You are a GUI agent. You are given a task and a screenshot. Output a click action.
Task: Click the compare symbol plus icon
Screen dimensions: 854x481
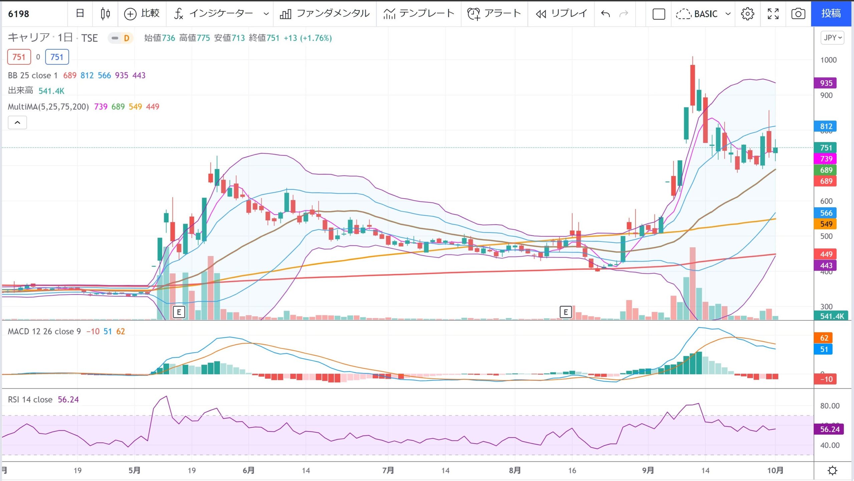pyautogui.click(x=130, y=14)
